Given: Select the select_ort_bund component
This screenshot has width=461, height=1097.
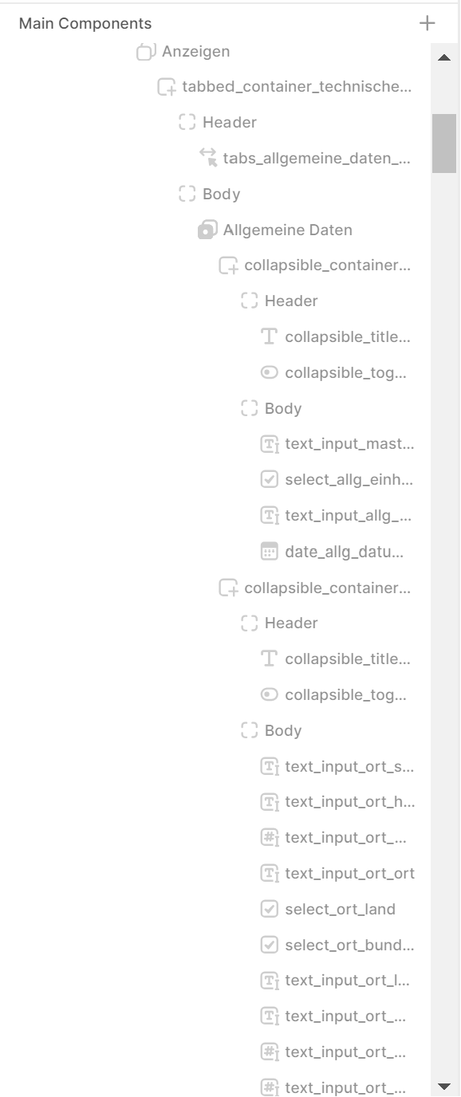Looking at the screenshot, I should click(337, 946).
